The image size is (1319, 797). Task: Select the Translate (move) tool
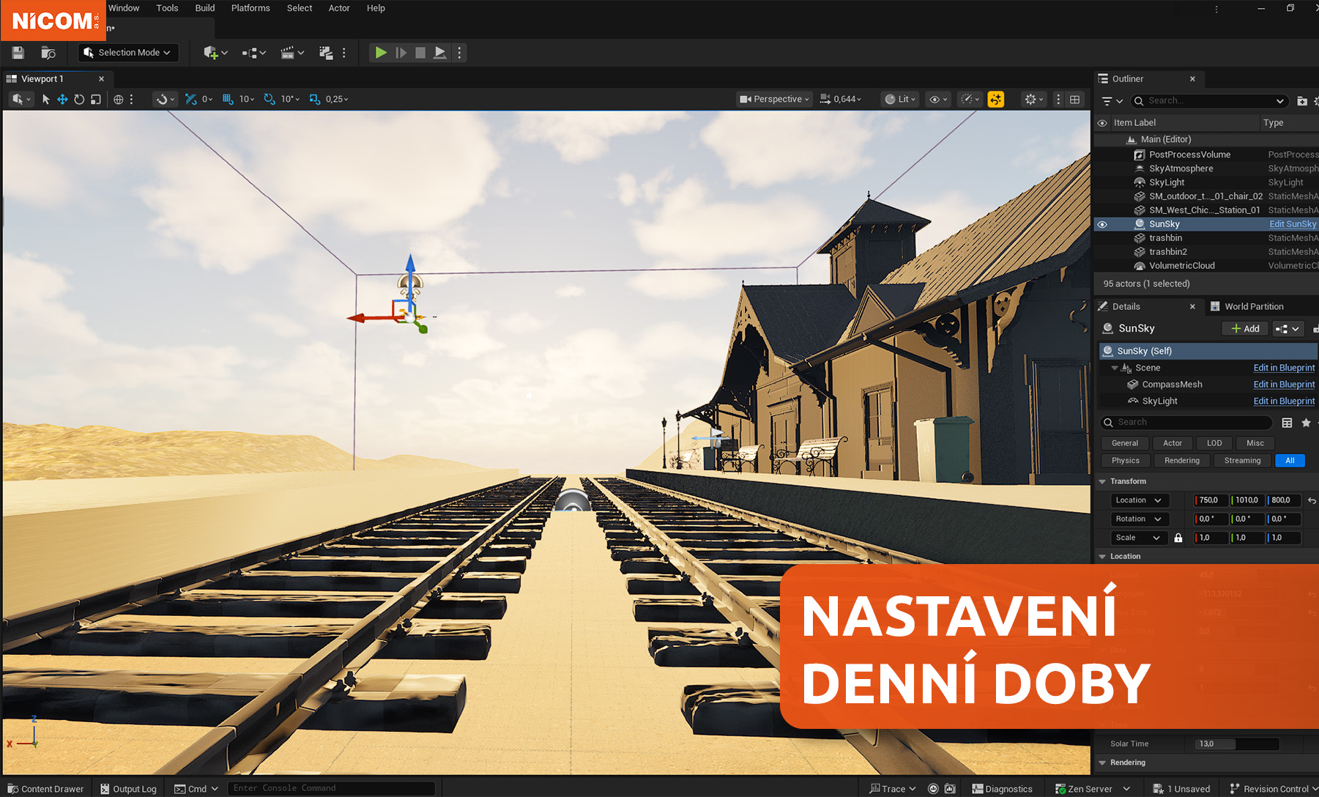tap(62, 100)
